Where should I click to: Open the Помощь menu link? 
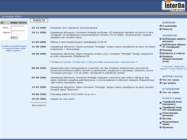tap(167, 50)
